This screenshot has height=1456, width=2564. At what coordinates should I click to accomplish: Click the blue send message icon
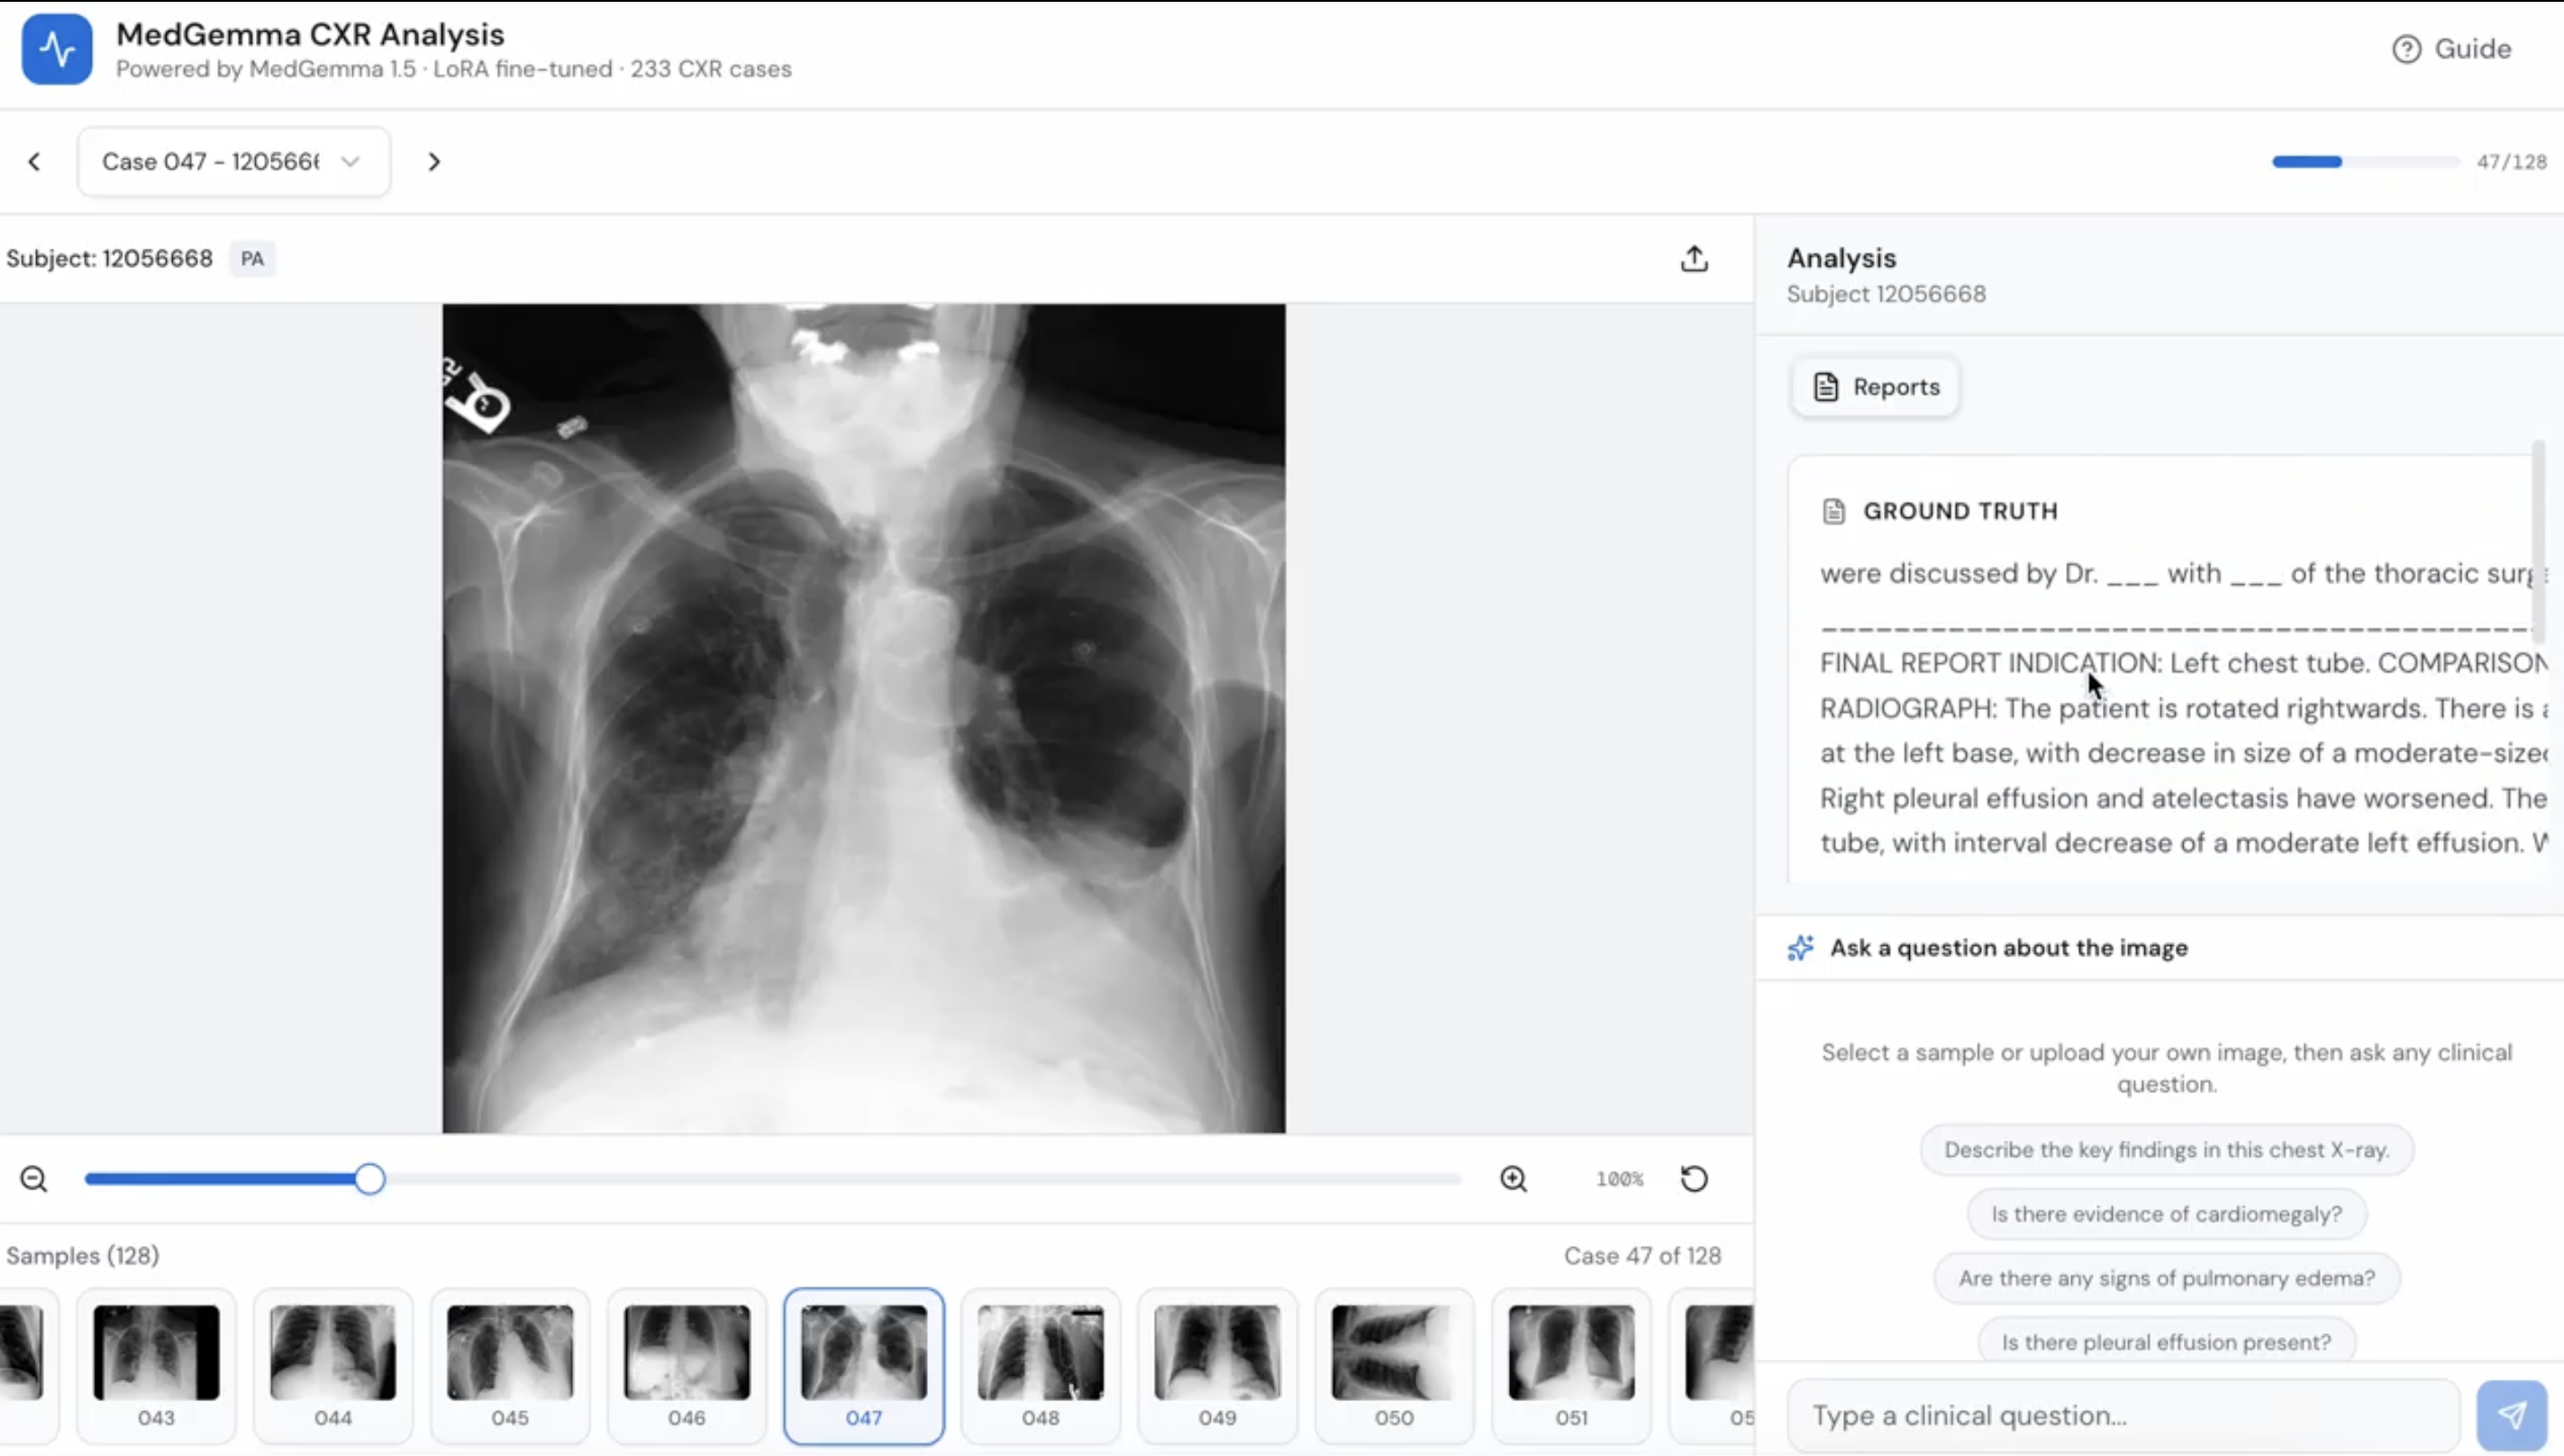(x=2511, y=1415)
